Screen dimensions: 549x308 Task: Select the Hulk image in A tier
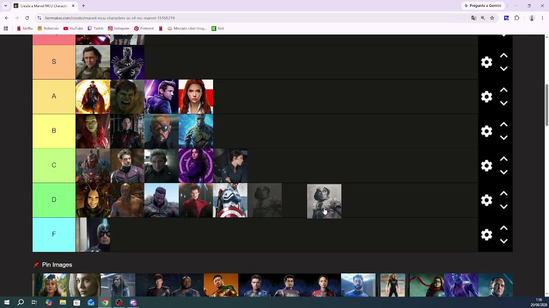pyautogui.click(x=127, y=97)
